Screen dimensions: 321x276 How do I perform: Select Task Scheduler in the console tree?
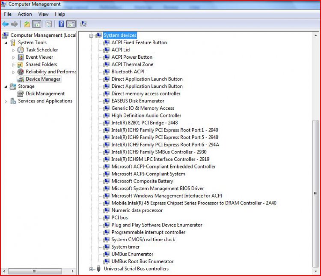tap(42, 50)
